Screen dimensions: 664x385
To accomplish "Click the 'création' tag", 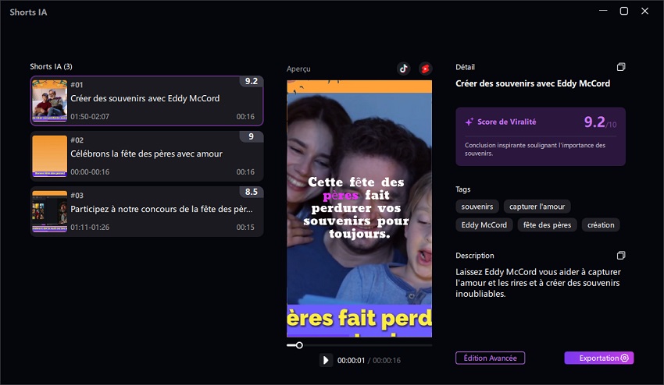I will click(601, 224).
